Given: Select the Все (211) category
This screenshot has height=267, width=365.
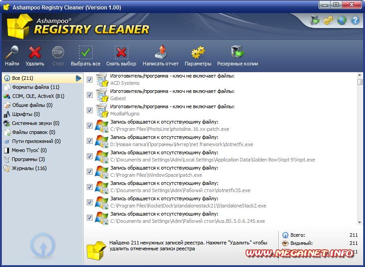Looking at the screenshot, I should point(42,78).
